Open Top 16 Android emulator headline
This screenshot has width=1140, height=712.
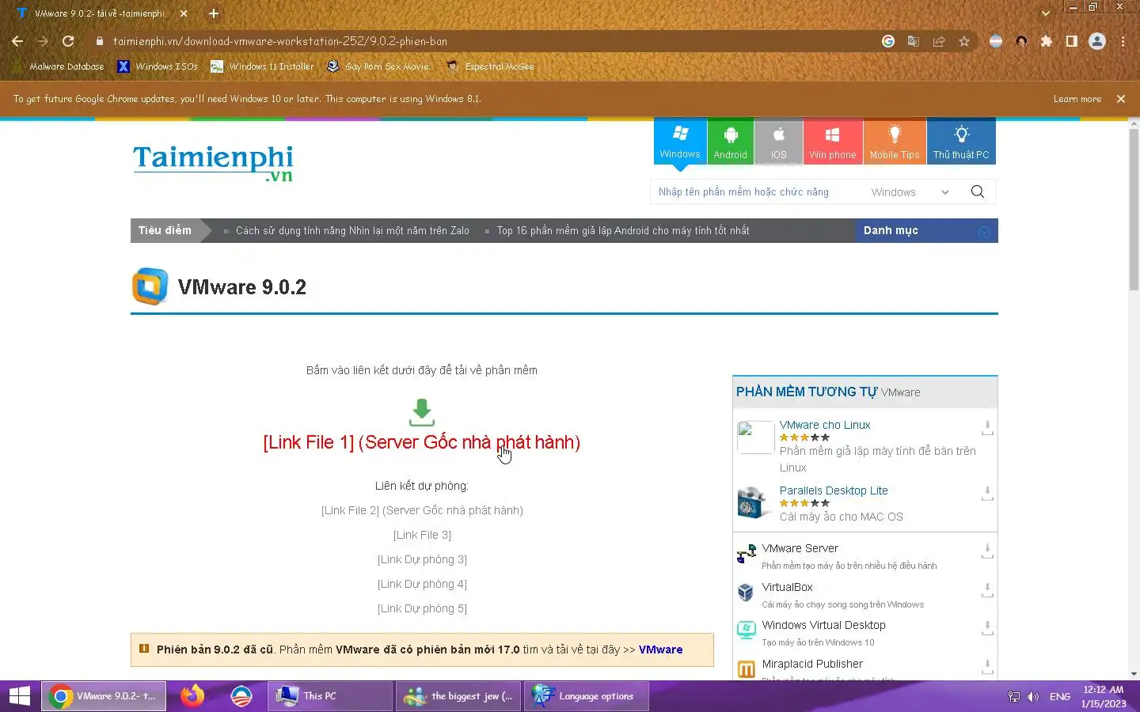coord(622,230)
